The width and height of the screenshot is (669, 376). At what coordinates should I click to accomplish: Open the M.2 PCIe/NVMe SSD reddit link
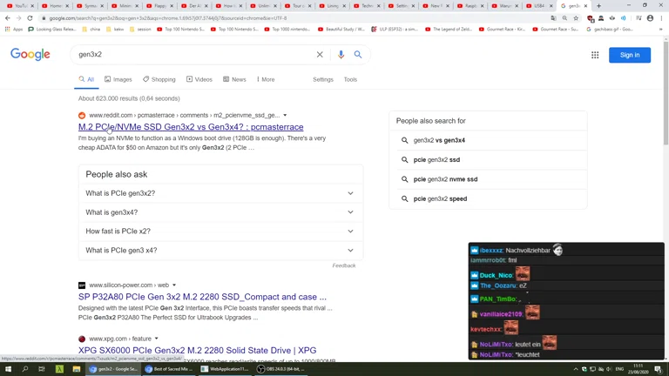click(191, 127)
